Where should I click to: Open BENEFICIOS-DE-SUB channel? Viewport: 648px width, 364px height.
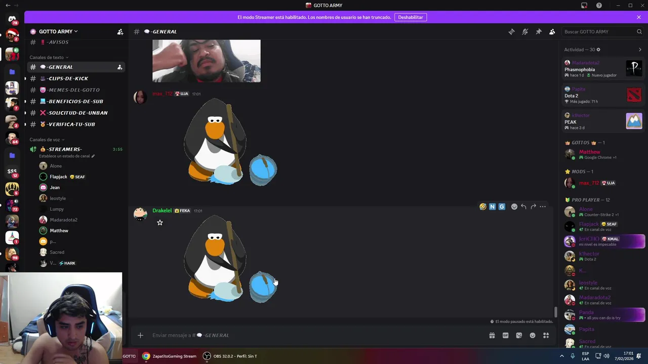click(75, 101)
